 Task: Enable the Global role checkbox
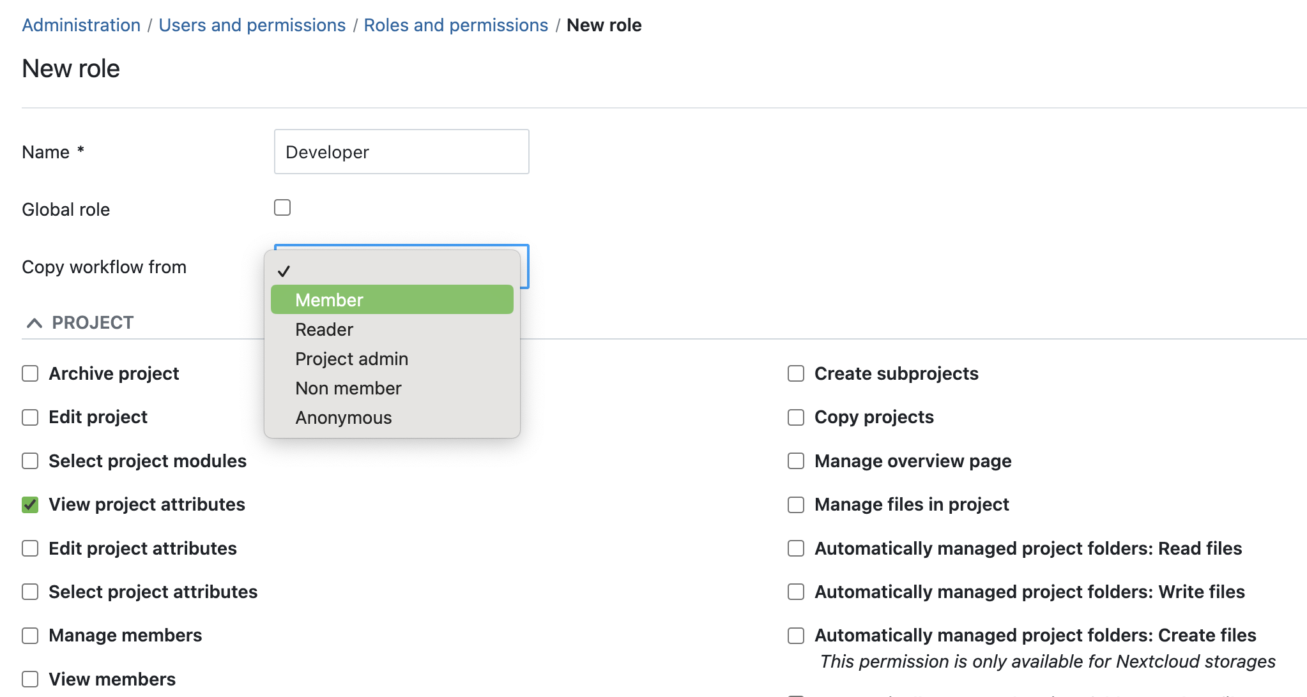282,206
